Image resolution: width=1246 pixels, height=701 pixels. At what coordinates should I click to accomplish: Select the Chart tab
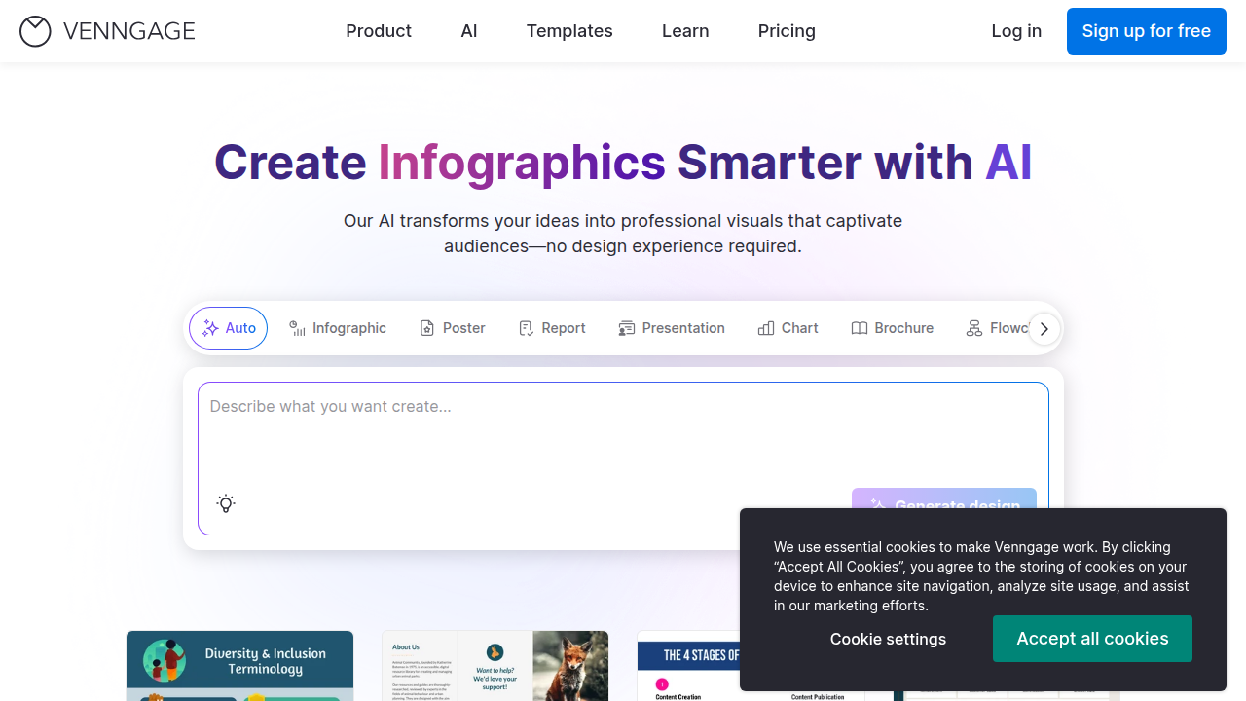788,328
